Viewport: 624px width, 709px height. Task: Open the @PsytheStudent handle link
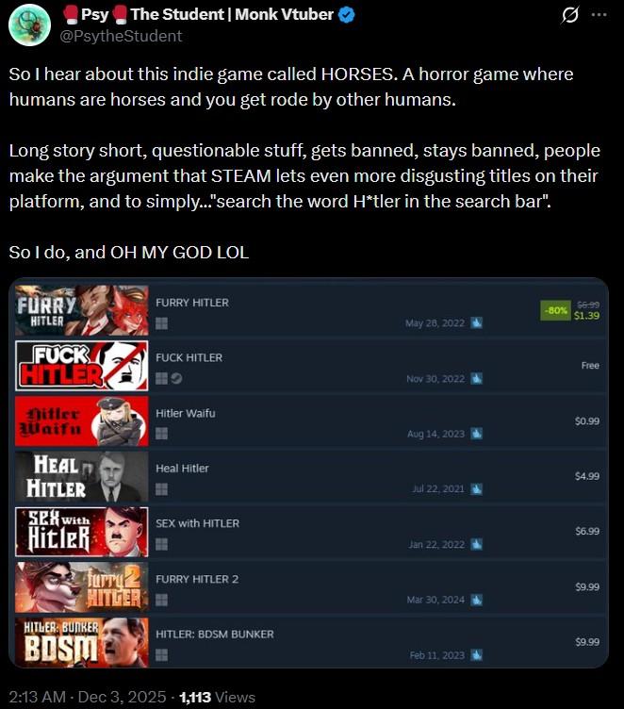[x=122, y=36]
